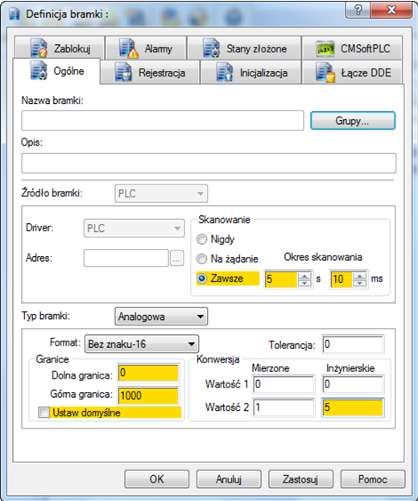Open help with the Pomoc button
The image size is (418, 501).
pyautogui.click(x=373, y=479)
